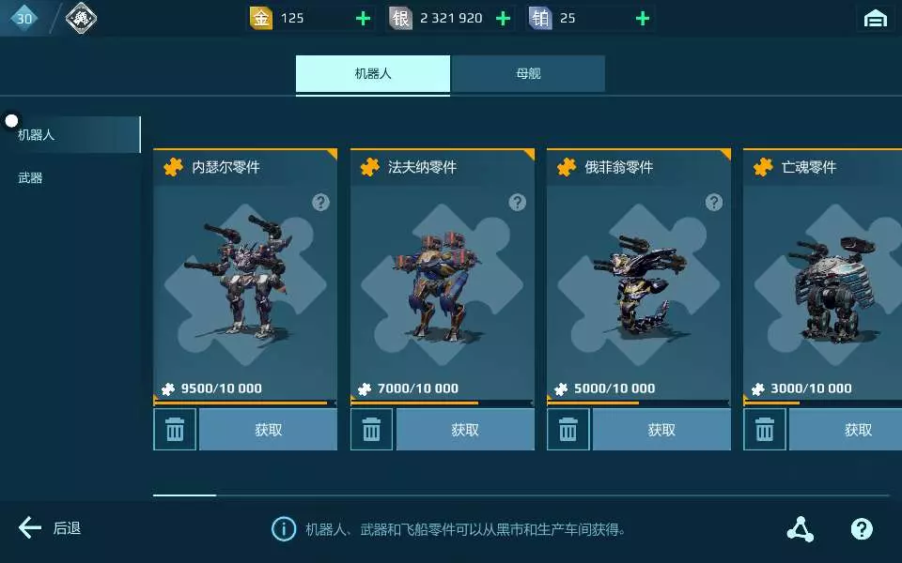This screenshot has height=563, width=902.
Task: Click 获取 for 内瑟尔零件
Action: click(268, 429)
